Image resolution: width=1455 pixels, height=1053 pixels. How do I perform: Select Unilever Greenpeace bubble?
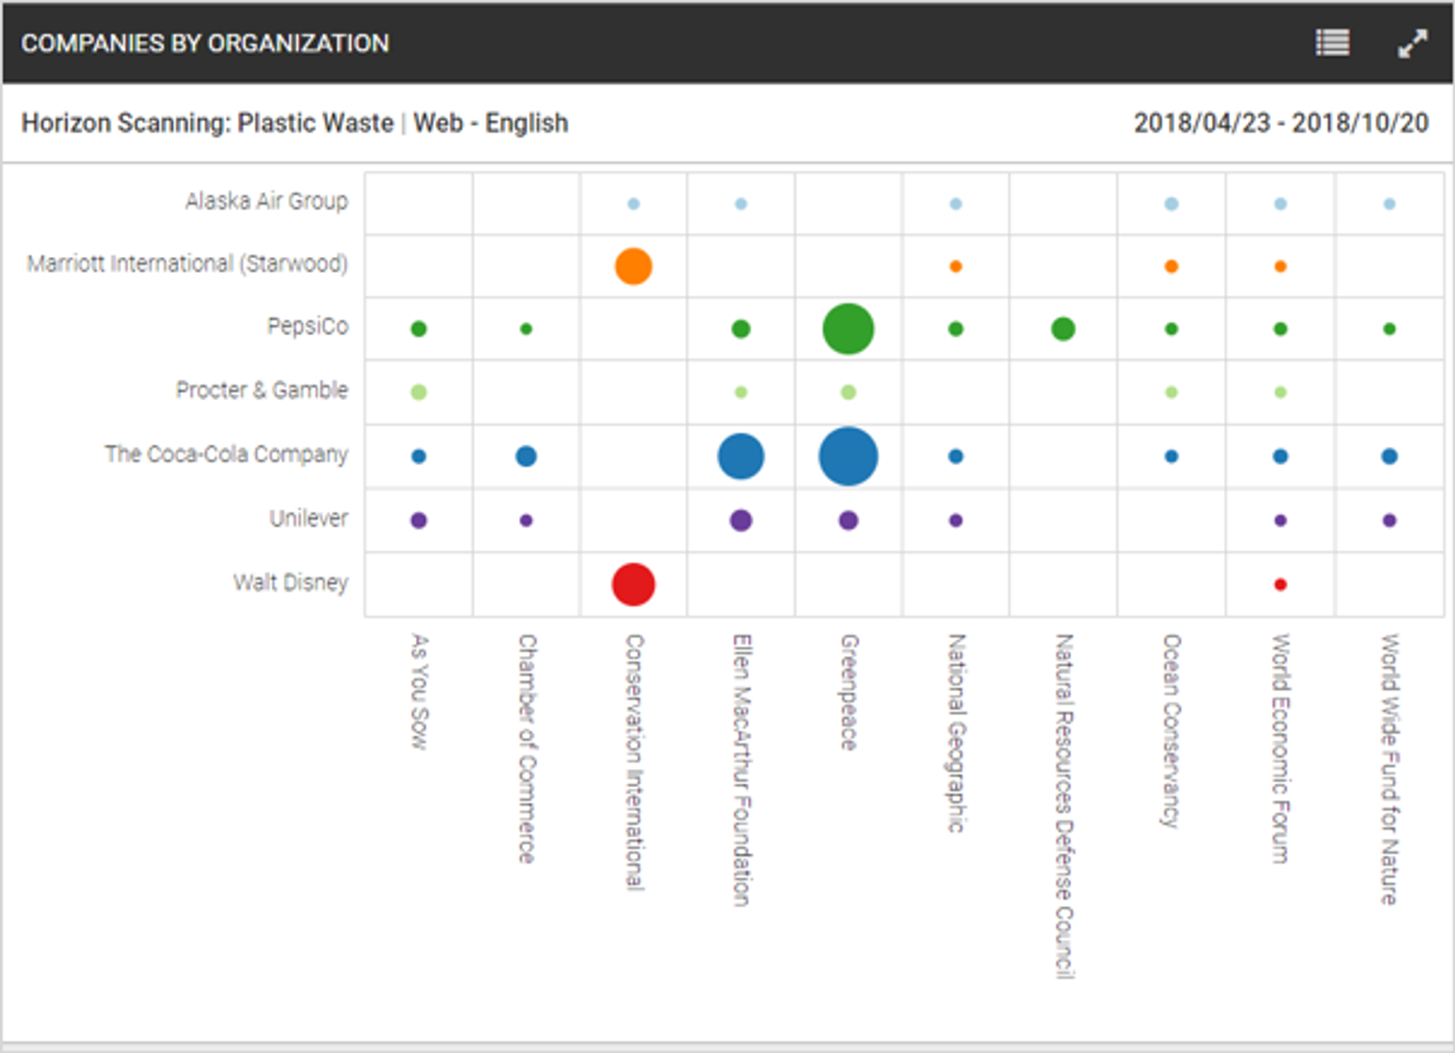(848, 520)
